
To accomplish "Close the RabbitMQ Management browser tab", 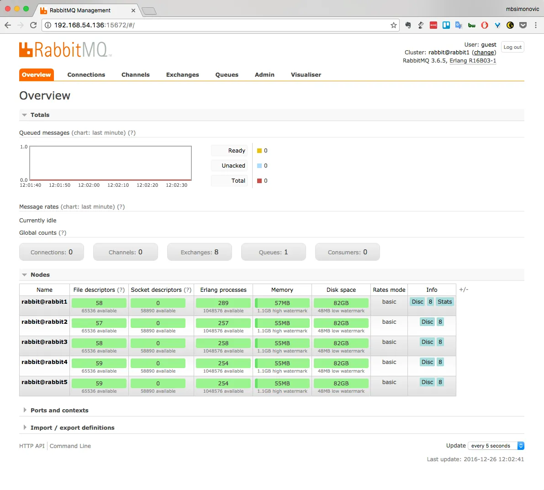I will point(133,11).
